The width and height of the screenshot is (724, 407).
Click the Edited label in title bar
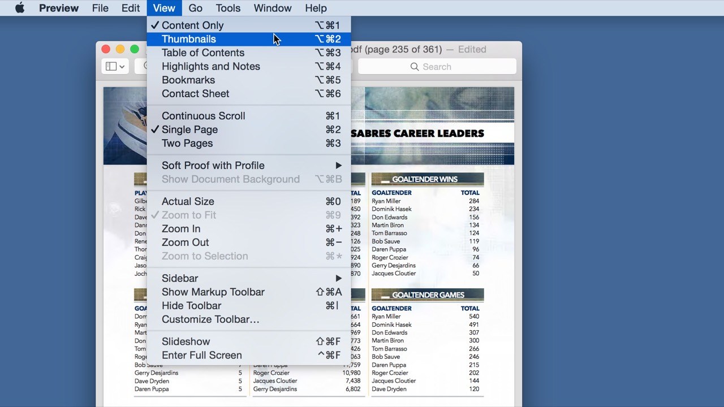point(472,49)
